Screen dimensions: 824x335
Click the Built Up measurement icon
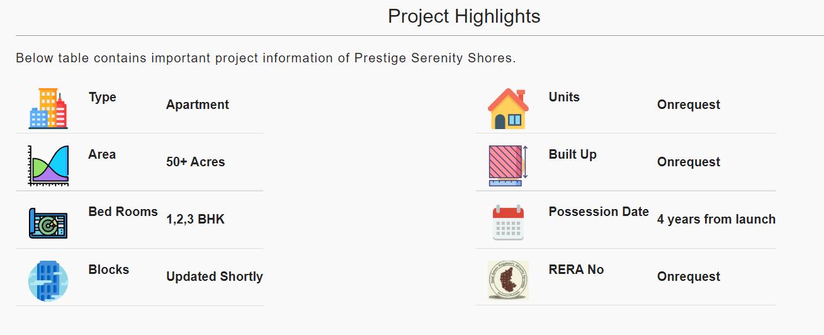point(508,166)
